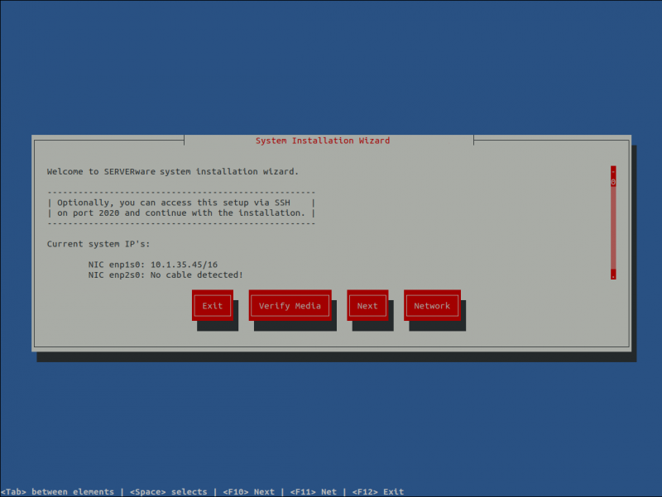The height and width of the screenshot is (497, 662).
Task: Click the F11 Net shortcut hint
Action: tap(312, 491)
